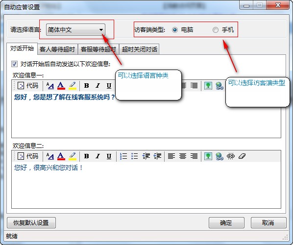Click inside welcome message two text area
This screenshot has width=293, height=245.
[146, 185]
